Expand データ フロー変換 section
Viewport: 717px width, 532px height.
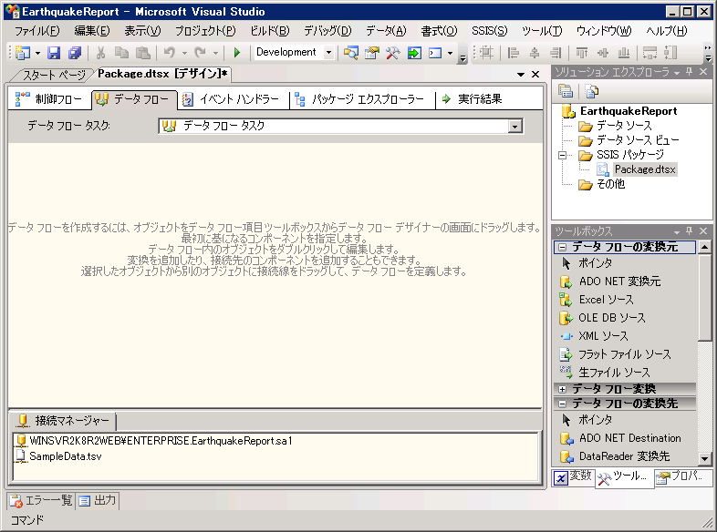(x=563, y=390)
